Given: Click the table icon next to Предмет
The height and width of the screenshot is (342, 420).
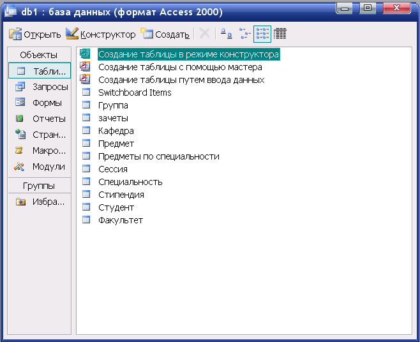Looking at the screenshot, I should pyautogui.click(x=86, y=144).
